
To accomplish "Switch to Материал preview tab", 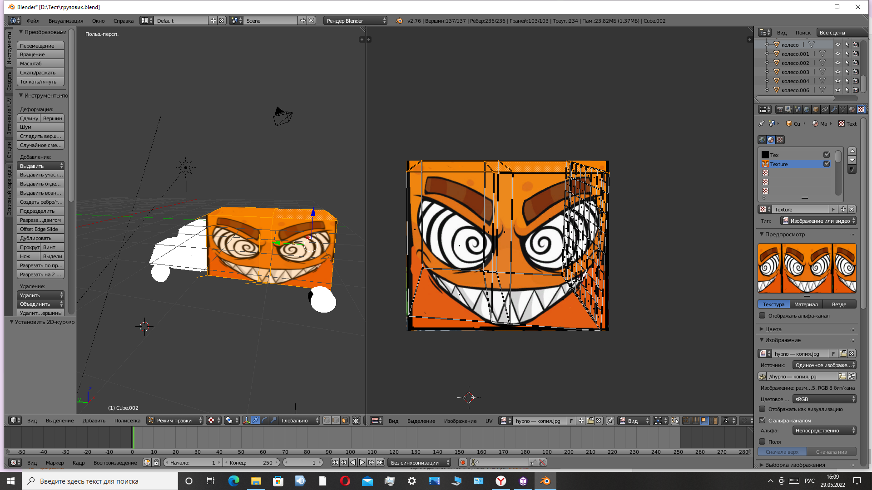I will (806, 304).
